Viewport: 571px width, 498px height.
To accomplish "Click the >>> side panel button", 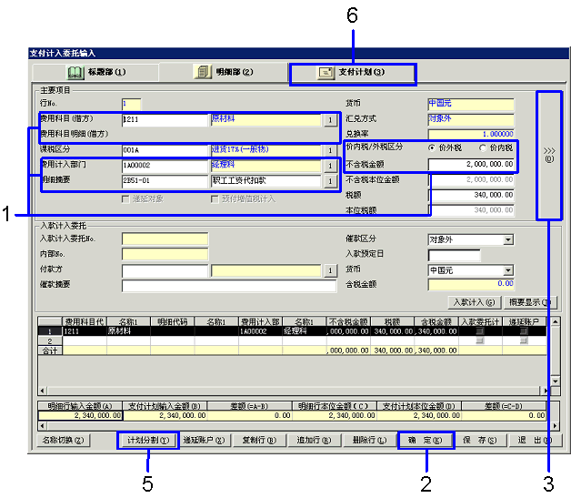I will click(549, 156).
